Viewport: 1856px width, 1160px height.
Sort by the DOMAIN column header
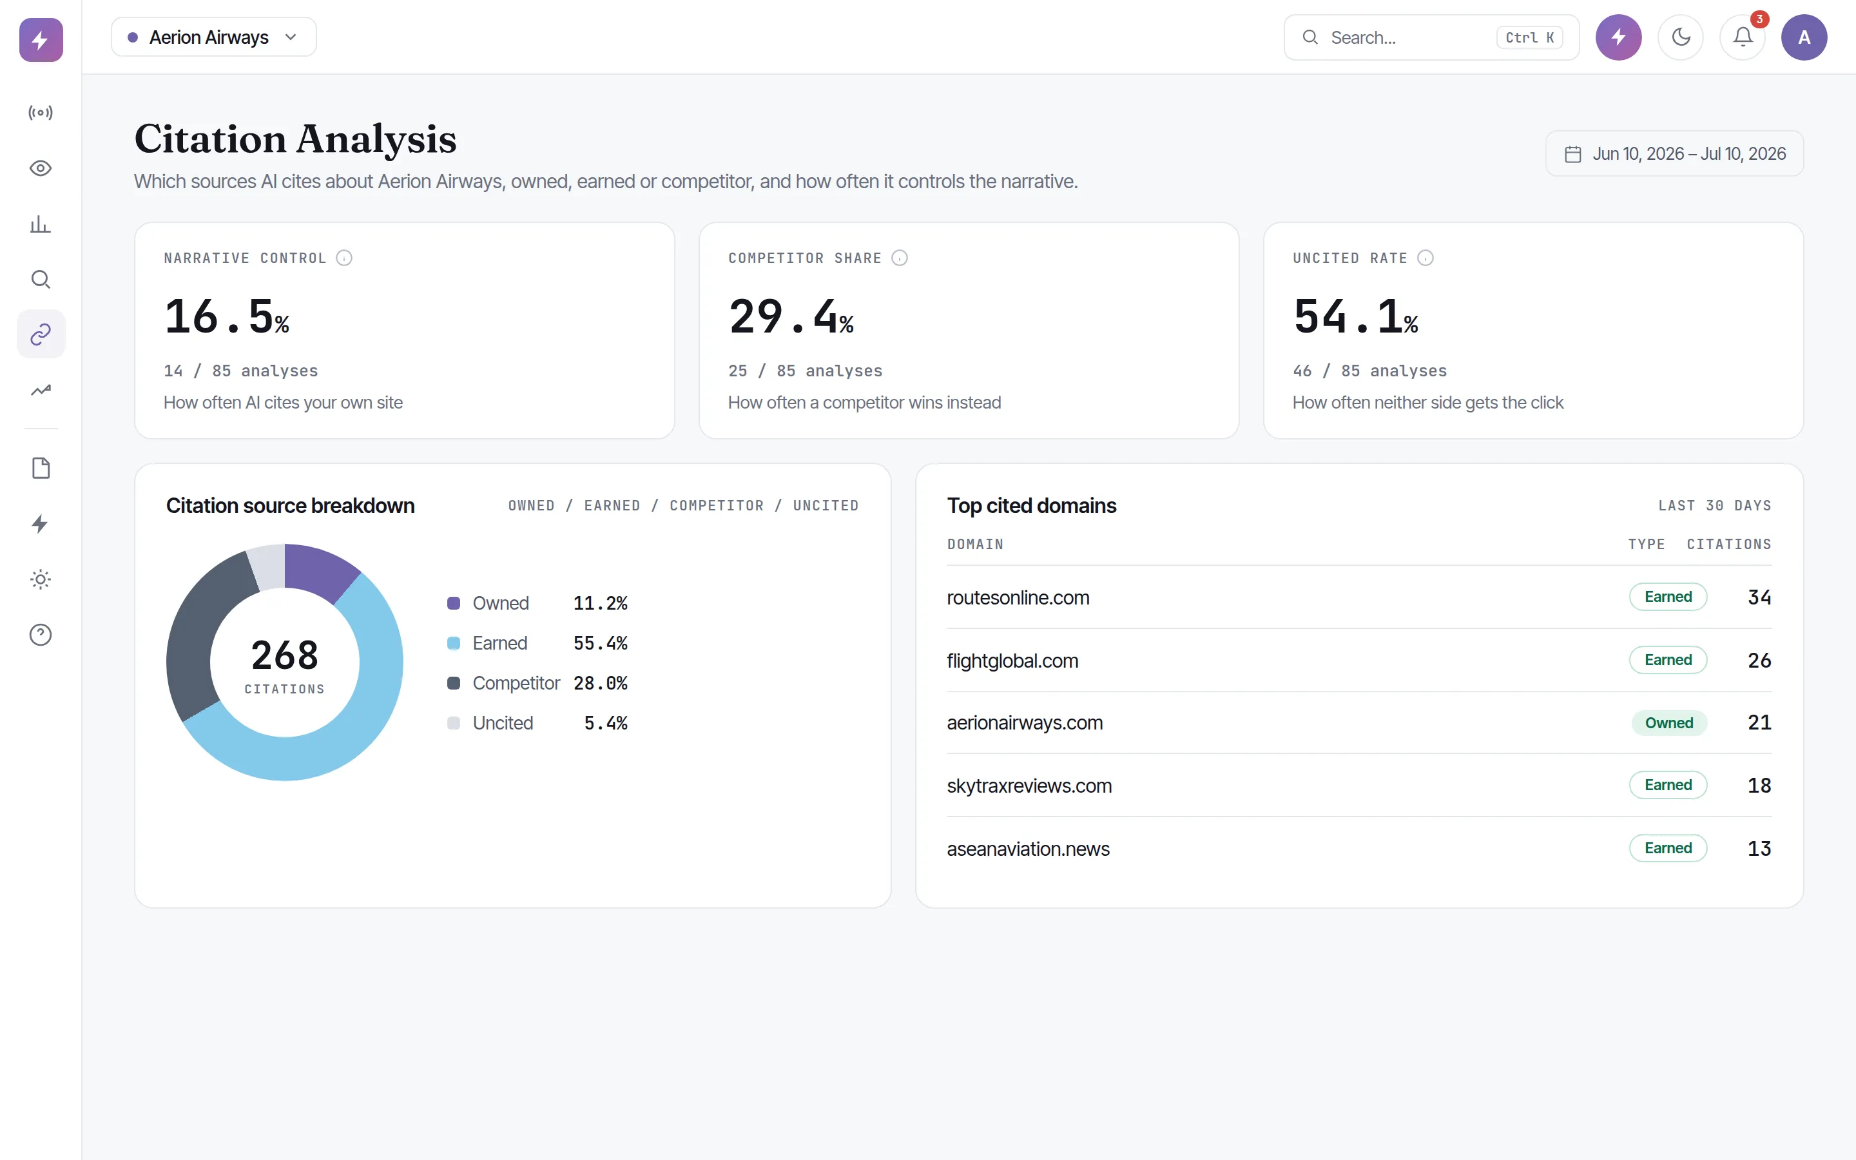point(975,544)
